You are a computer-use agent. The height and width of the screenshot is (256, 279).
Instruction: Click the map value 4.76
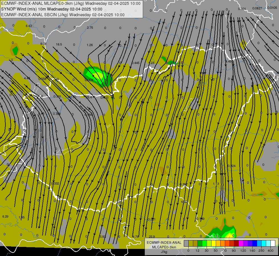point(136,237)
